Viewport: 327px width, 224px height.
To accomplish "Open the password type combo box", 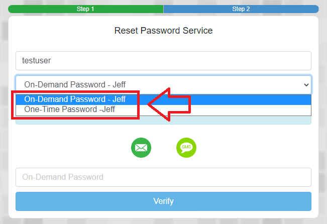I will pyautogui.click(x=163, y=85).
